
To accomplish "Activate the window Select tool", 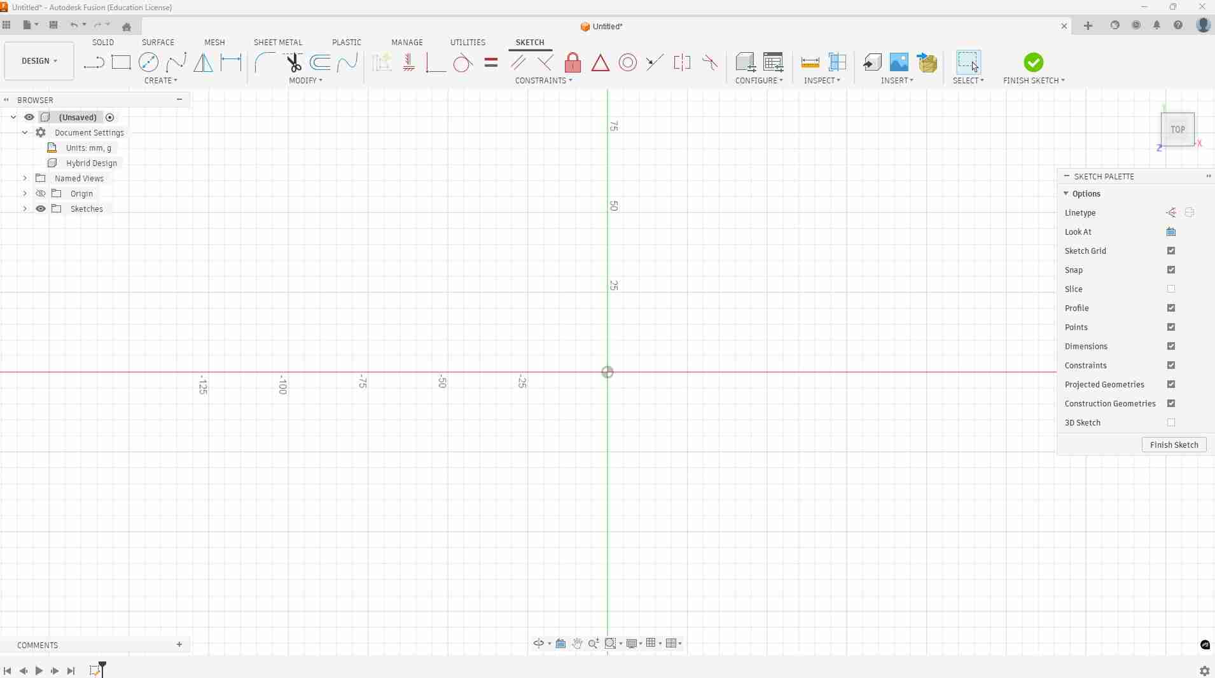I will [x=968, y=62].
